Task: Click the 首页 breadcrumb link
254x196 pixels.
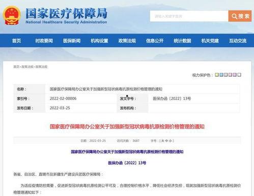Action: point(16,67)
